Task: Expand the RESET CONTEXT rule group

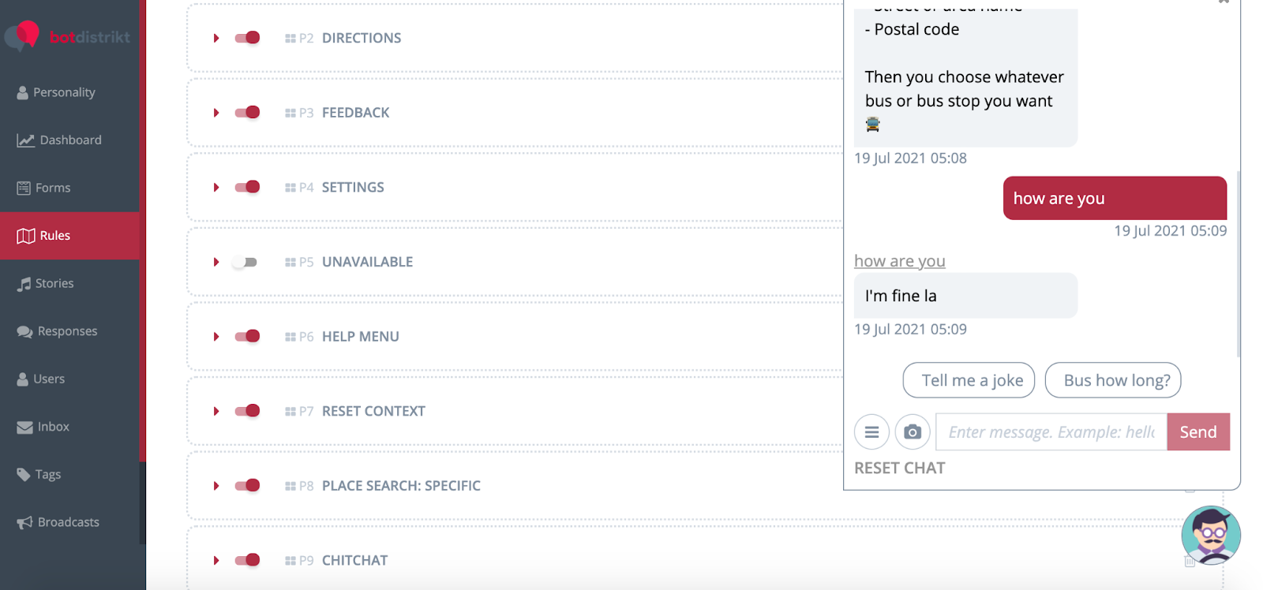Action: click(215, 411)
